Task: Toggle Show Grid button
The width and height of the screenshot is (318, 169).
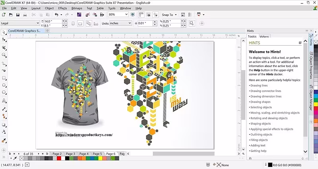Action: pos(148,15)
